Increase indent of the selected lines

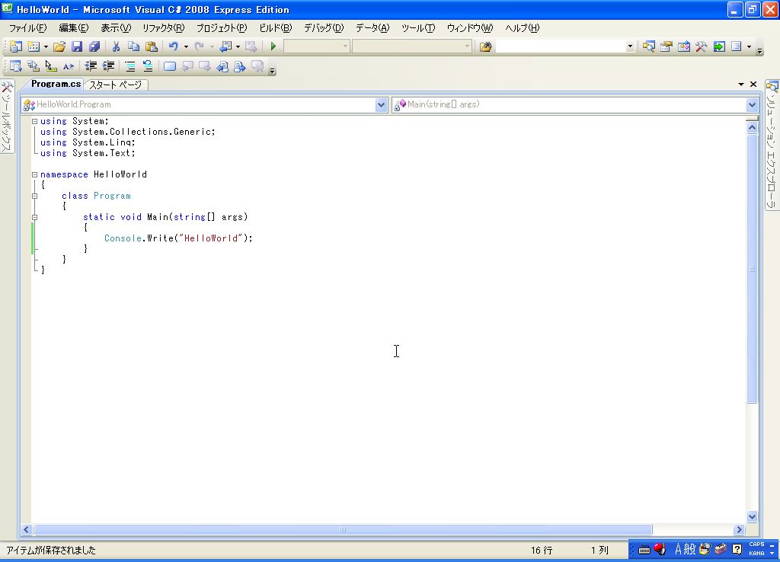tap(108, 66)
